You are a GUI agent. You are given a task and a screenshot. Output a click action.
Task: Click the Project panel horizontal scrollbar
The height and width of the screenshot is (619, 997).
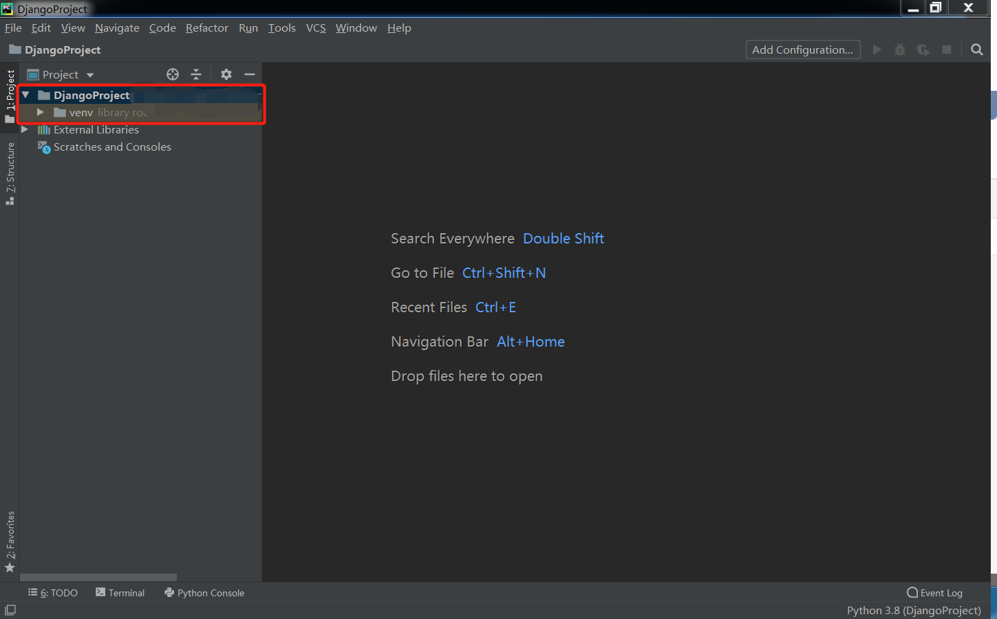tap(98, 578)
